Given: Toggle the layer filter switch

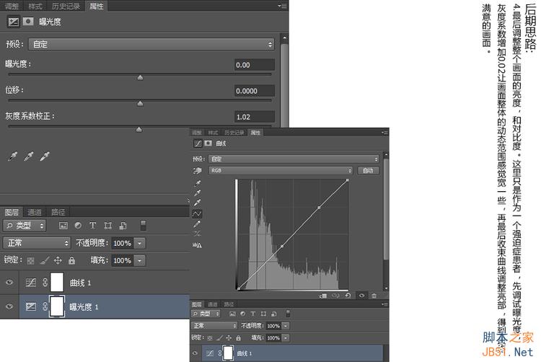Looking at the screenshot, I should (144, 226).
